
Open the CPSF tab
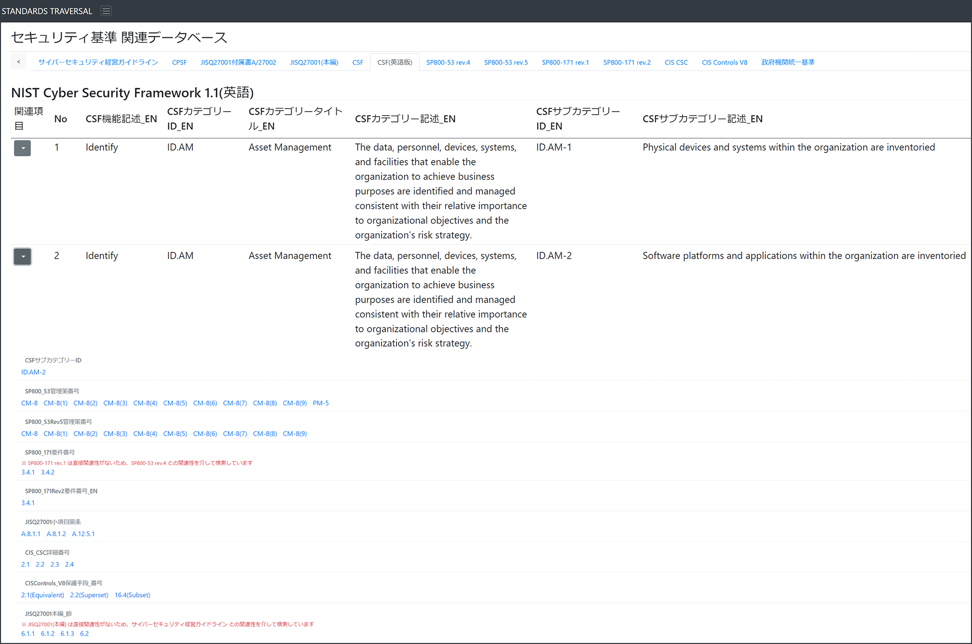pos(179,62)
